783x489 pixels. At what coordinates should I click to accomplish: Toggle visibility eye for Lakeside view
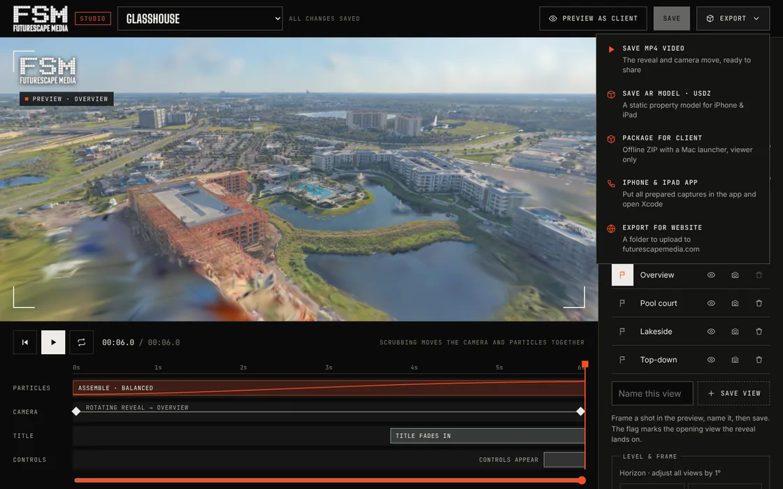(711, 331)
